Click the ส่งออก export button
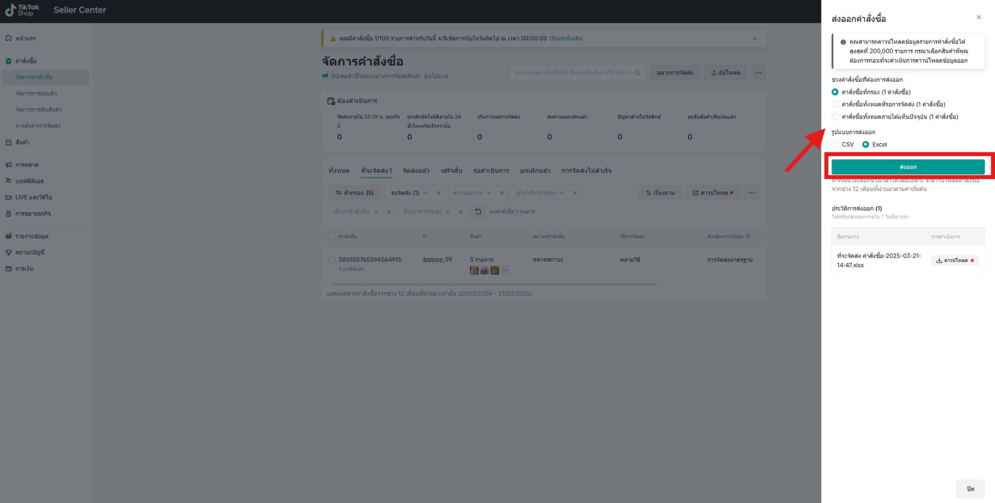 point(909,166)
